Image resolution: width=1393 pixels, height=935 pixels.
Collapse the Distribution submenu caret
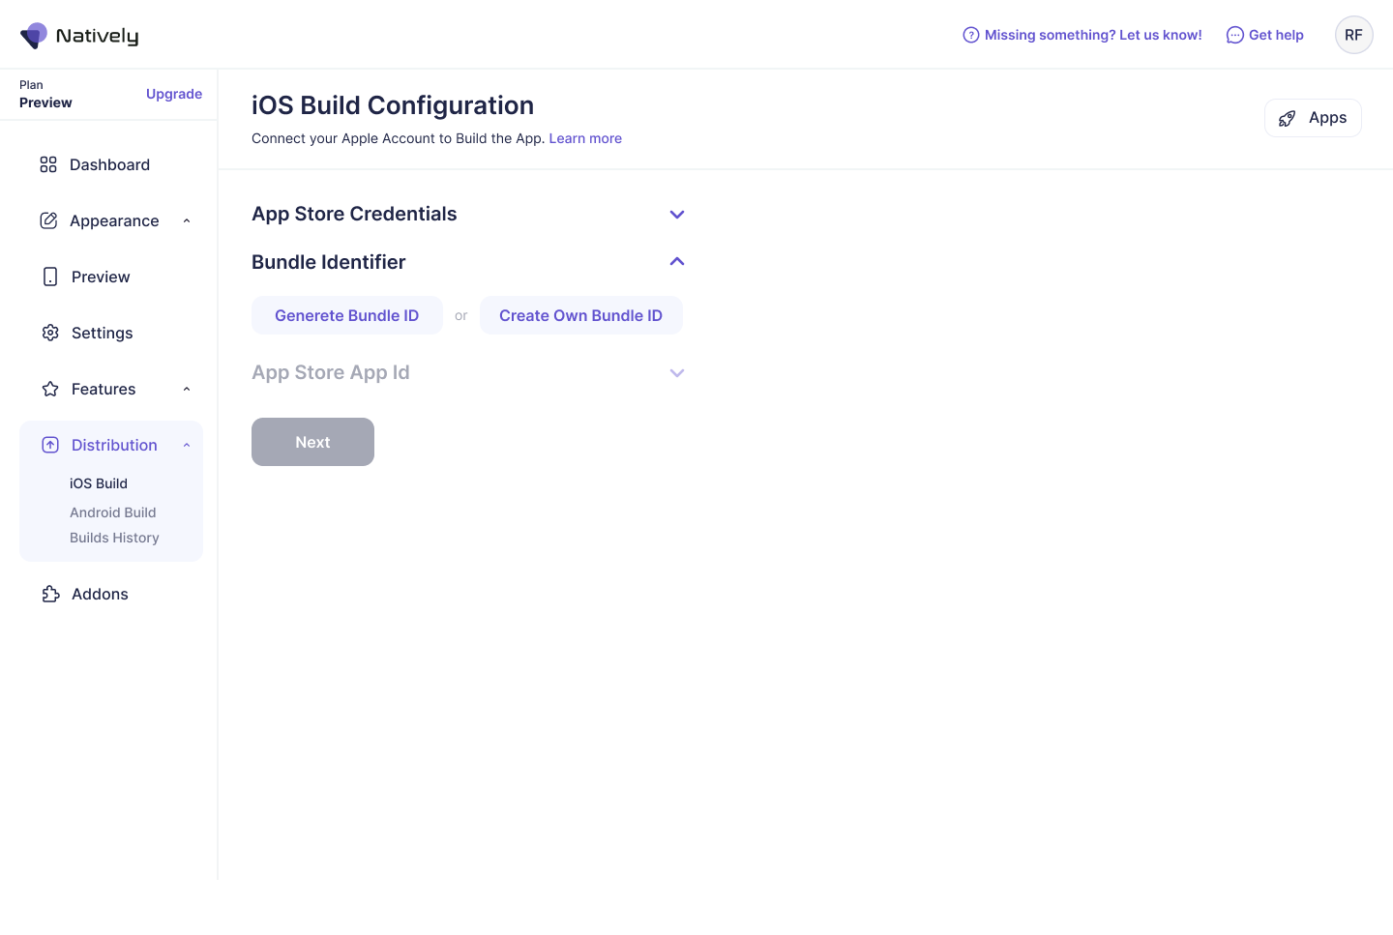pos(187,445)
